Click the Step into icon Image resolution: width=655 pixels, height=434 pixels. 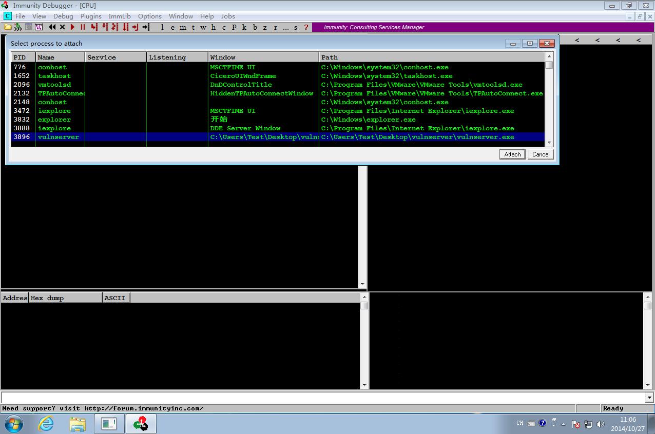point(94,27)
